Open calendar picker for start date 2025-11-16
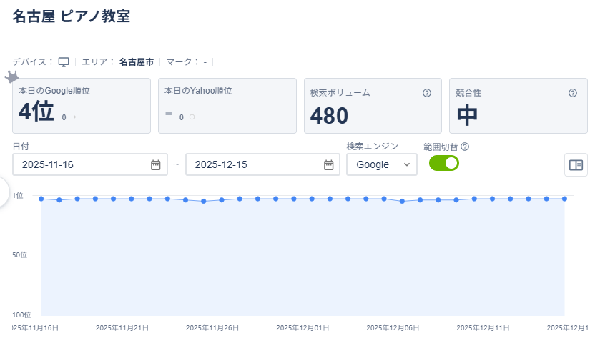This screenshot has width=600, height=341. (x=155, y=164)
